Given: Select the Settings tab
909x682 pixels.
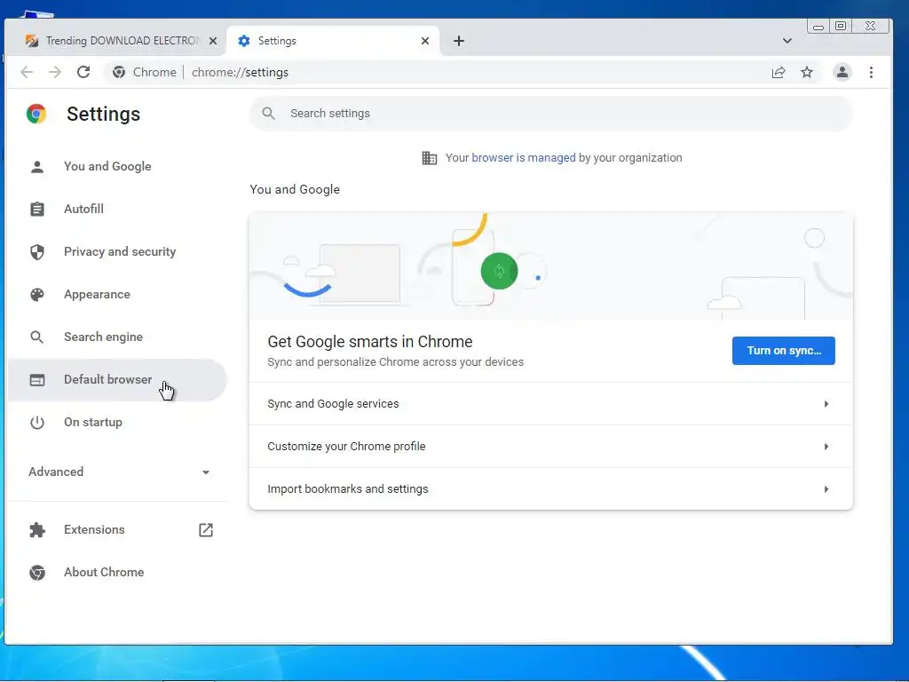Looking at the screenshot, I should pos(334,41).
